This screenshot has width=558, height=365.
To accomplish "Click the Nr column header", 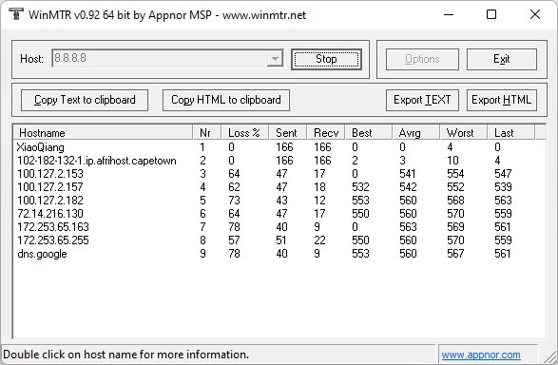I will 207,133.
